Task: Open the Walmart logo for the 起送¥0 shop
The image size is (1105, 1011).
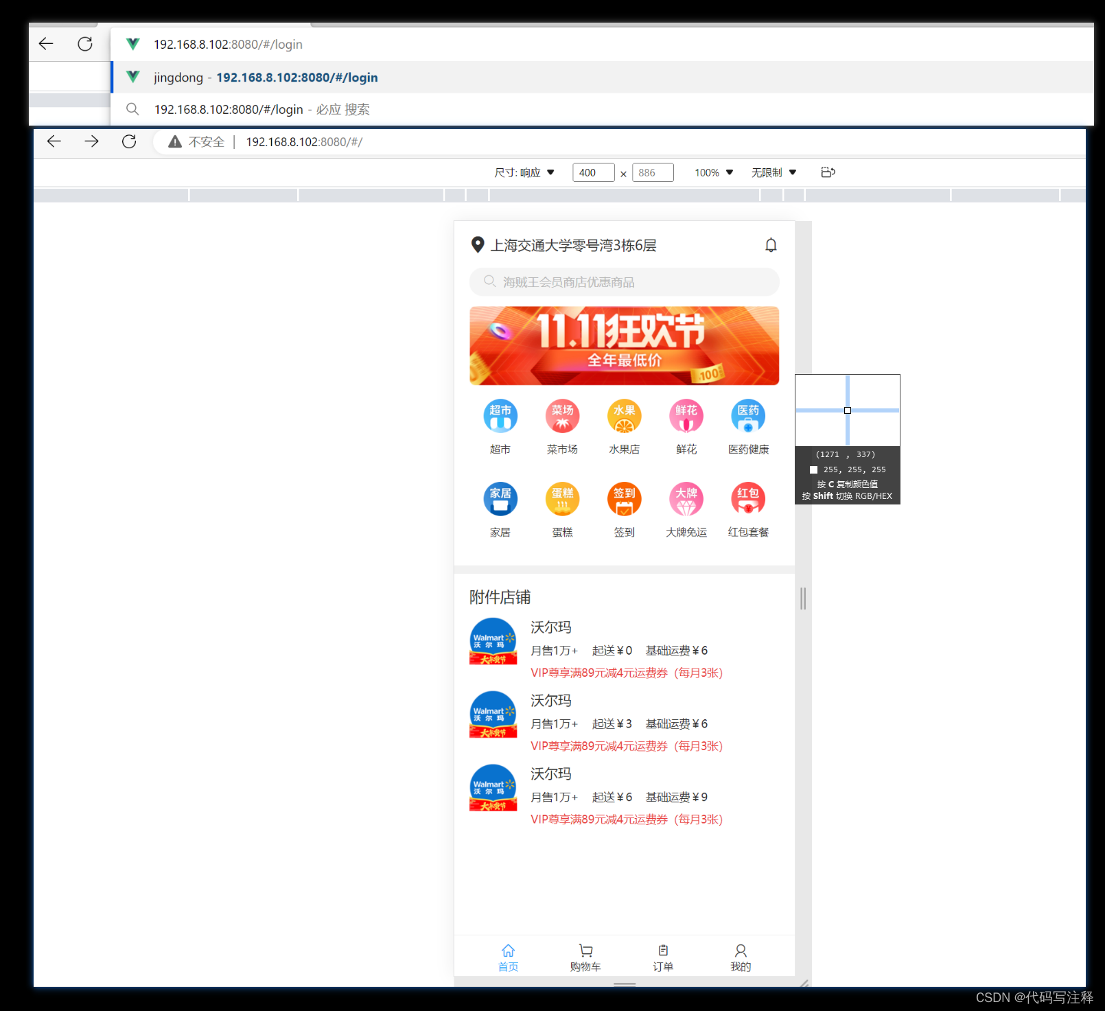Action: (493, 641)
